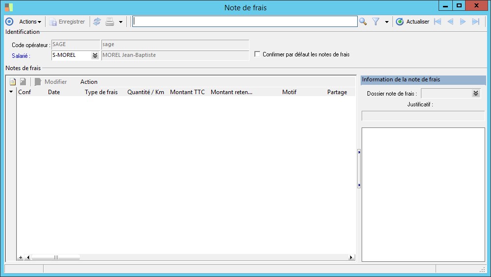This screenshot has height=277, width=491.
Task: Maximize the Note de frais window
Action: (x=459, y=6)
